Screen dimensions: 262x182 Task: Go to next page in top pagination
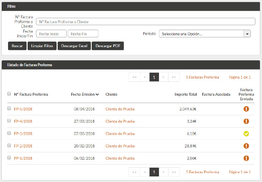(163, 77)
